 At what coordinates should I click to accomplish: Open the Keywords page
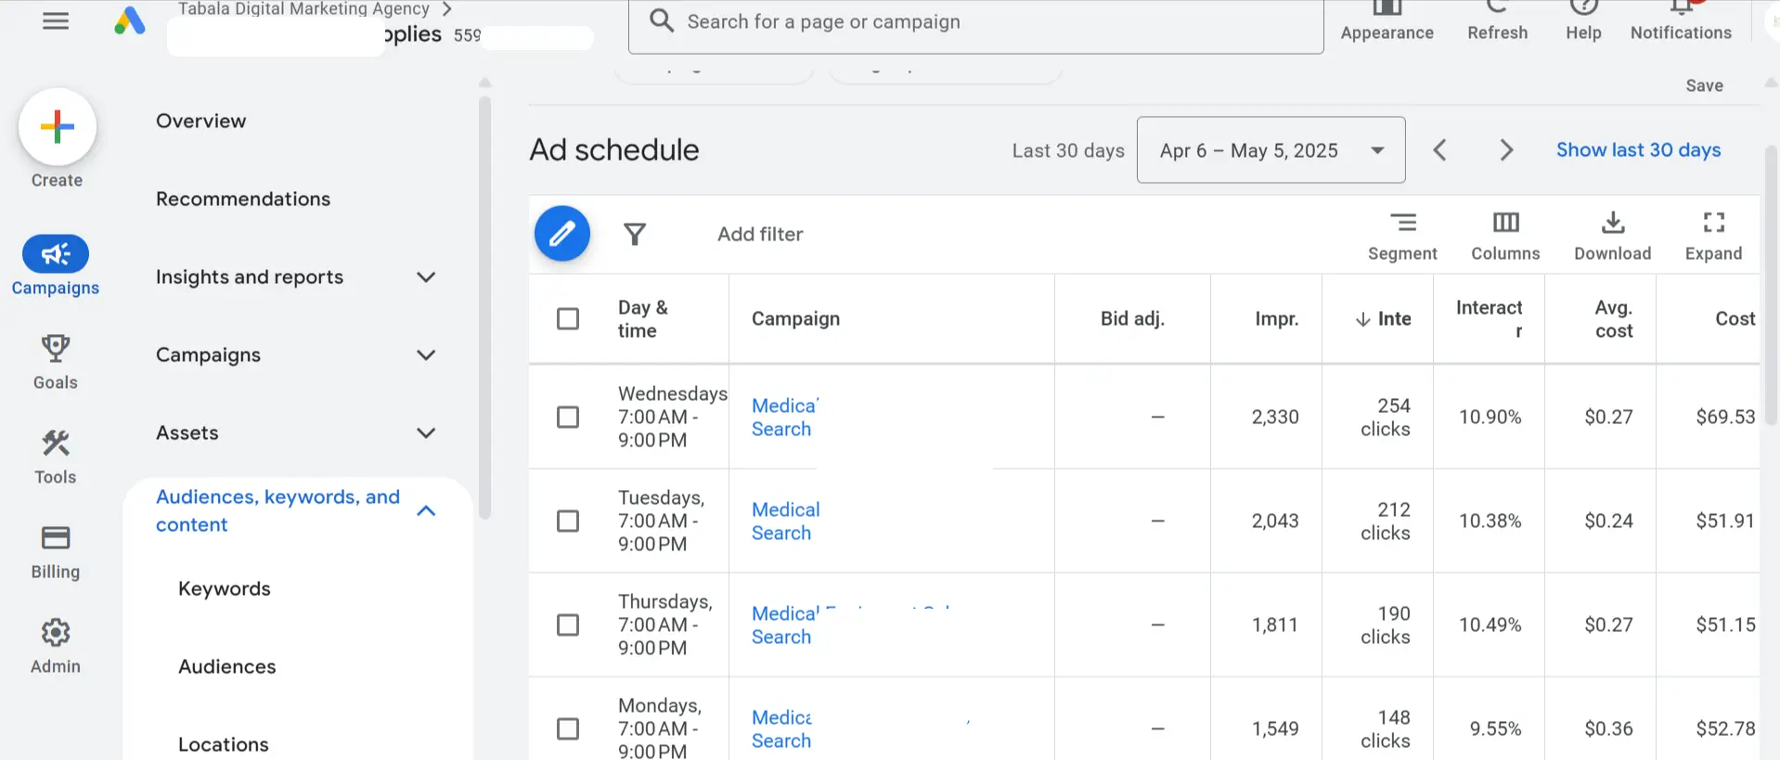(x=225, y=589)
